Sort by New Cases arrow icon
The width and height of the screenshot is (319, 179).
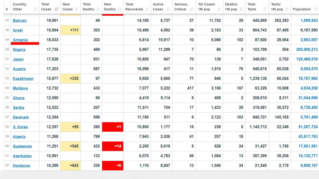77,9
